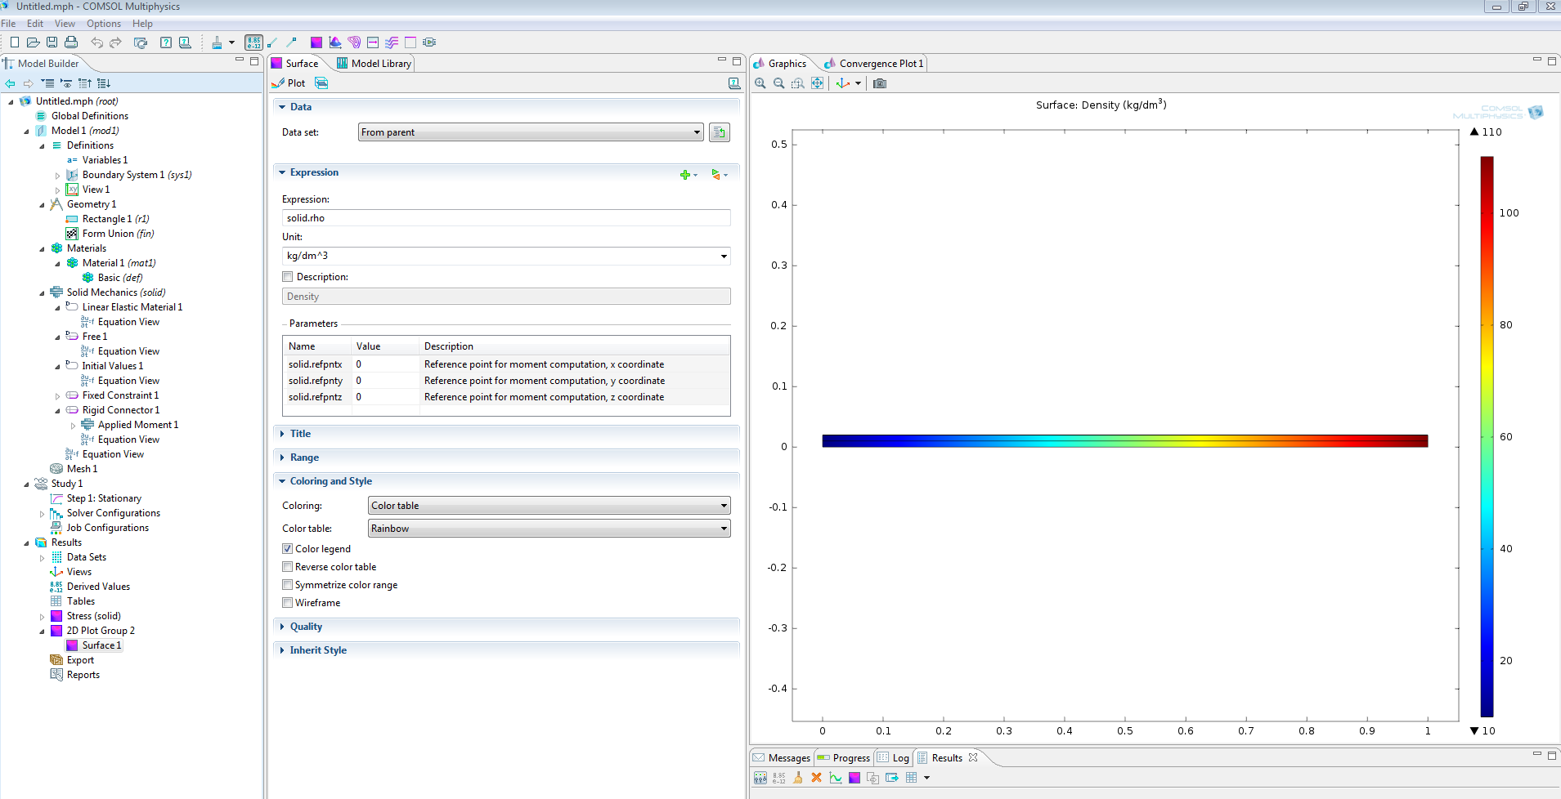This screenshot has width=1561, height=799.
Task: Open the Options menu
Action: [103, 24]
